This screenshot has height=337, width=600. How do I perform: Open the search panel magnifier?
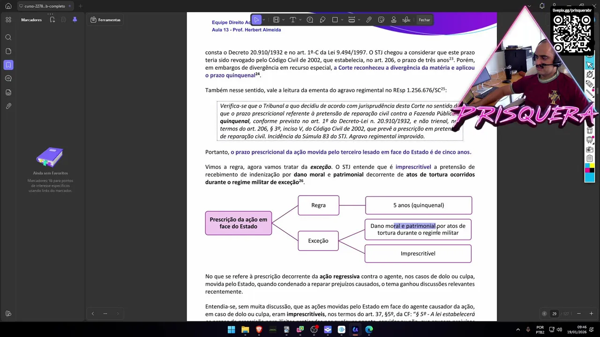(8, 37)
